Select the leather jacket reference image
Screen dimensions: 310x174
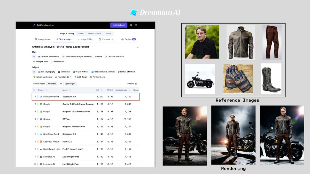pyautogui.click(x=241, y=42)
